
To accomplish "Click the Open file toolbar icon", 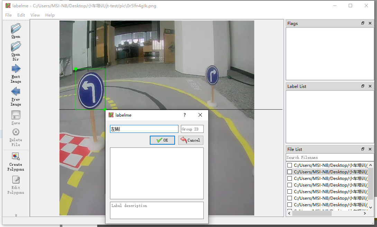I will 16,28.
